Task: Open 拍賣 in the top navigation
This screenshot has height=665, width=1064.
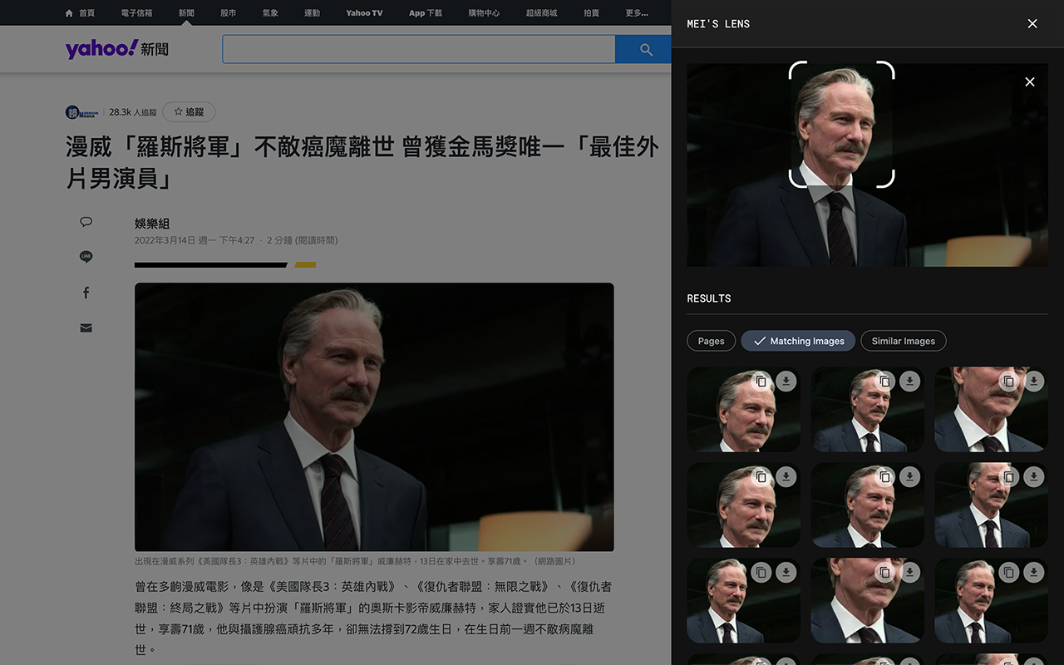Action: 591,13
